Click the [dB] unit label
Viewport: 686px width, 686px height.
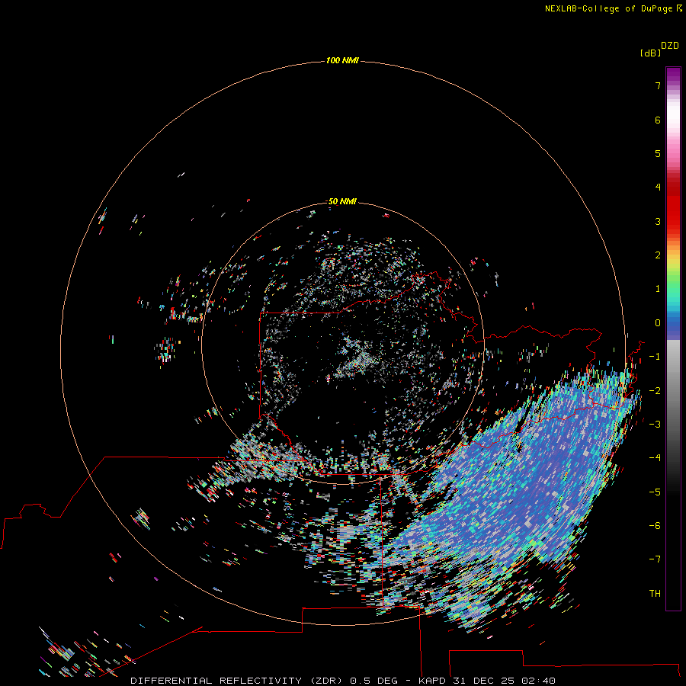pos(651,53)
